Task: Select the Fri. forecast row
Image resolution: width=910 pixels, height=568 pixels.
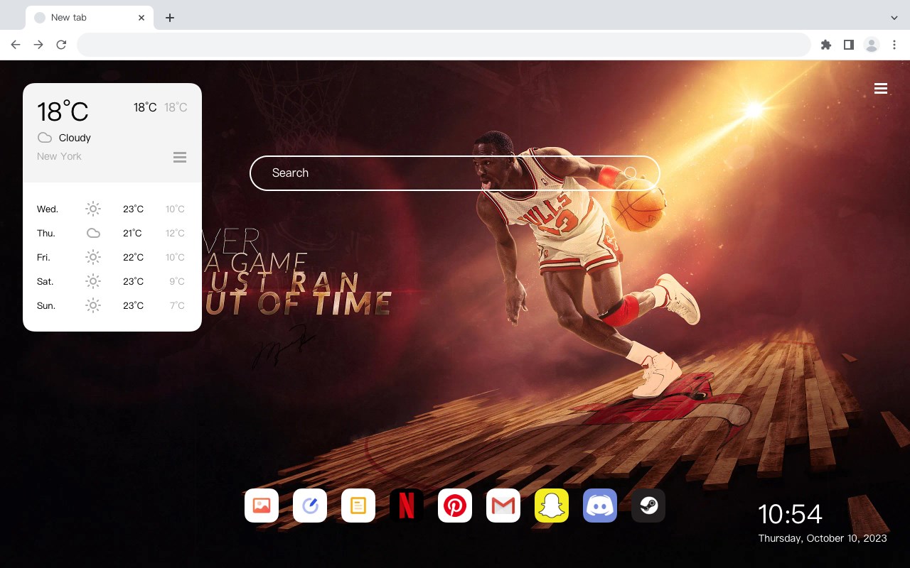Action: point(112,257)
